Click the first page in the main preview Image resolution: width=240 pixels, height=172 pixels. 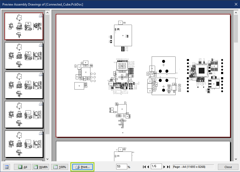click(143, 76)
